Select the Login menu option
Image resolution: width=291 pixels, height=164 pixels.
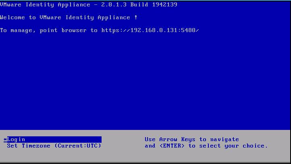[52, 140]
